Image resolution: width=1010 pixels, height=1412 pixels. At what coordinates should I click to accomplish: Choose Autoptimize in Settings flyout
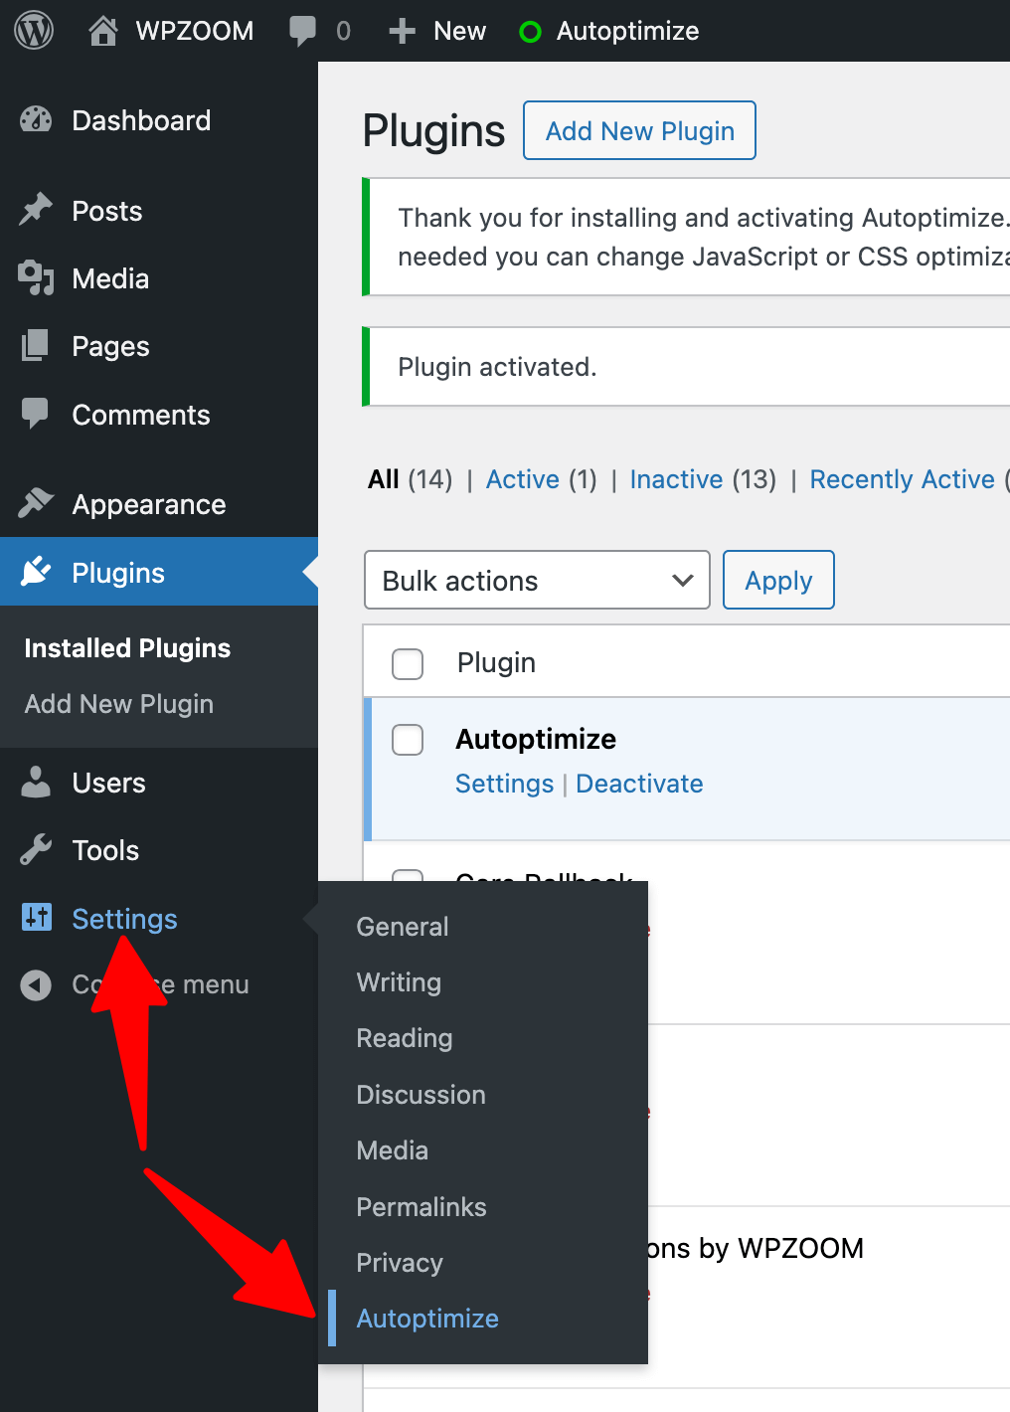(427, 1319)
